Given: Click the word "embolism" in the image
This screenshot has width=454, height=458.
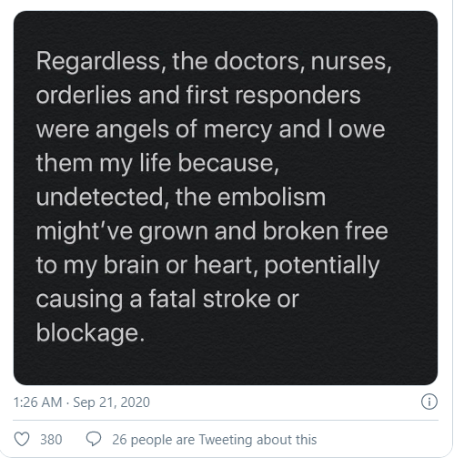Looking at the screenshot, I should pyautogui.click(x=271, y=198).
